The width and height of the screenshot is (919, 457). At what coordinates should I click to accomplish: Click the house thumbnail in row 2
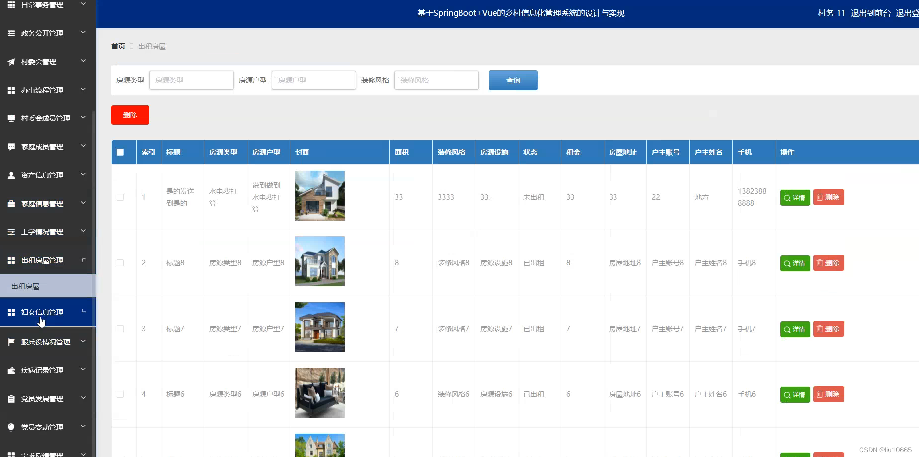pos(319,261)
